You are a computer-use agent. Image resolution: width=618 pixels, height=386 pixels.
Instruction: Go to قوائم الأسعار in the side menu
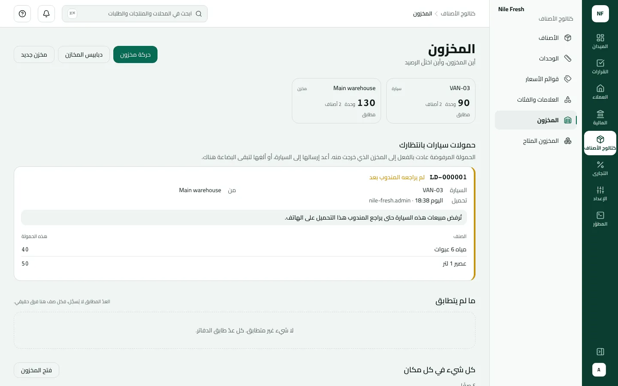[x=536, y=79]
